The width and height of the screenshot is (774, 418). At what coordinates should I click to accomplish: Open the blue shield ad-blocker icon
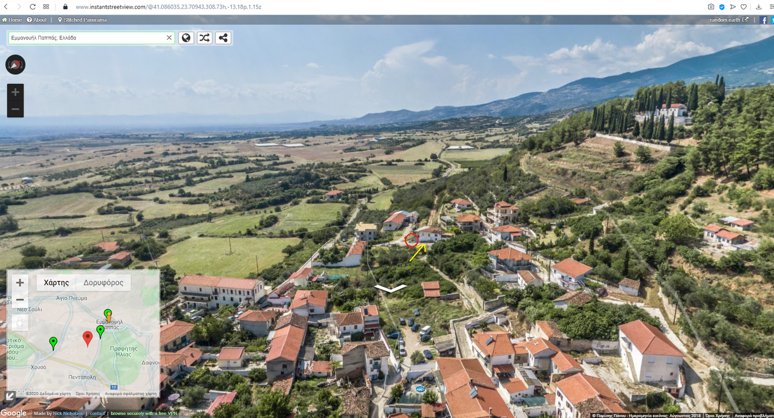click(x=722, y=7)
